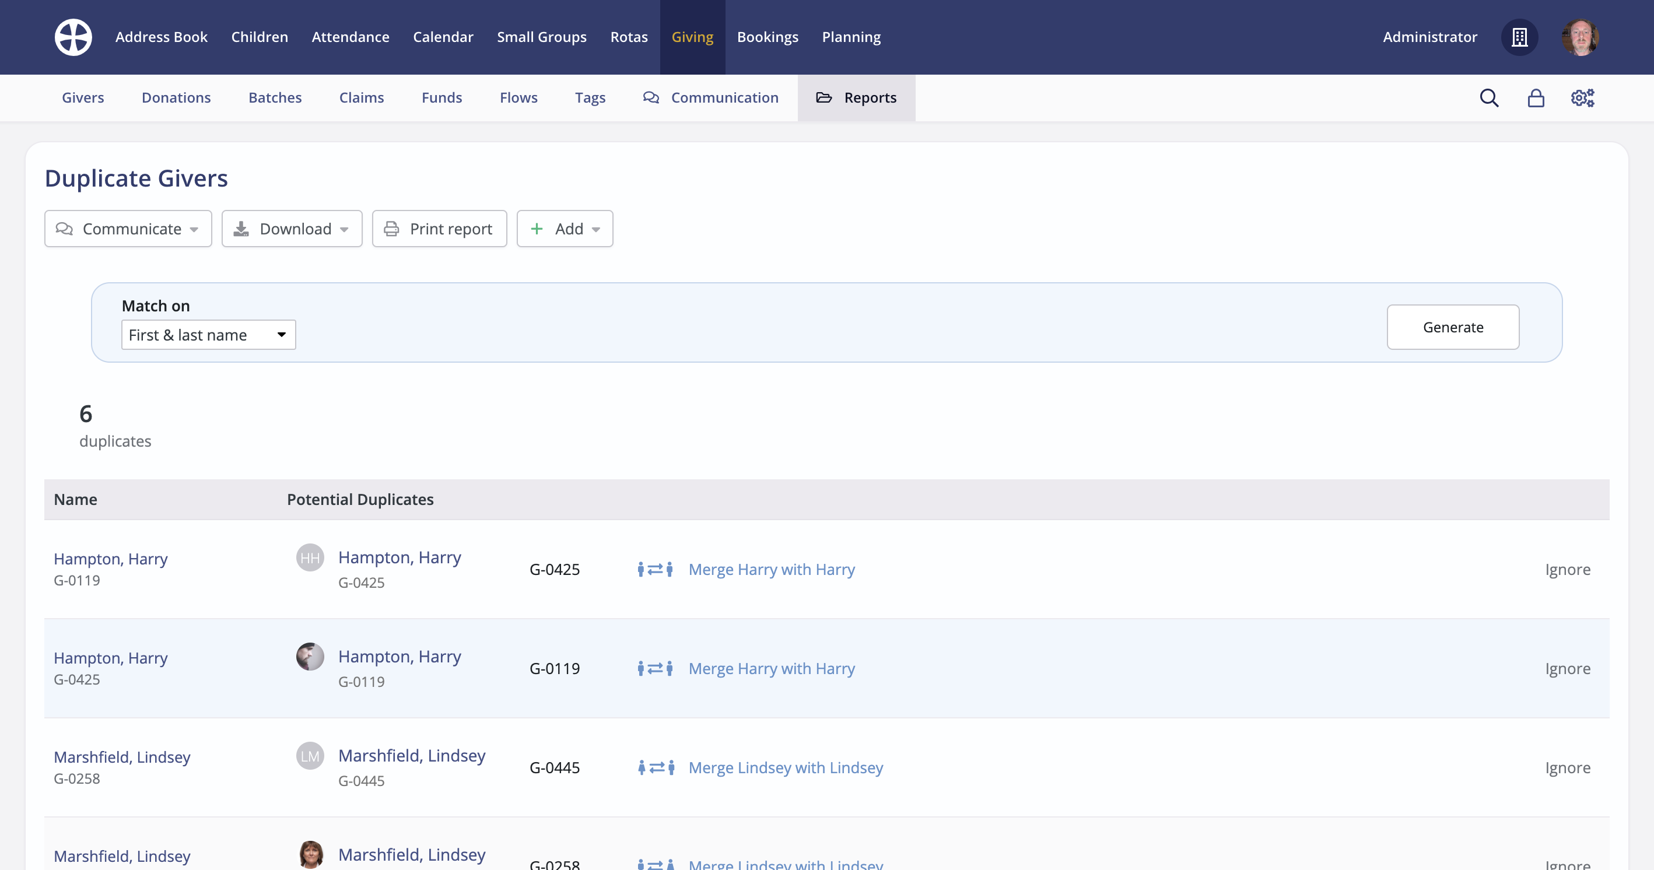Expand the Add dropdown button
This screenshot has height=870, width=1654.
565,229
